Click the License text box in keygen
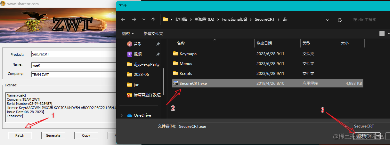Screen dimensions: 390x145 (x=61, y=107)
